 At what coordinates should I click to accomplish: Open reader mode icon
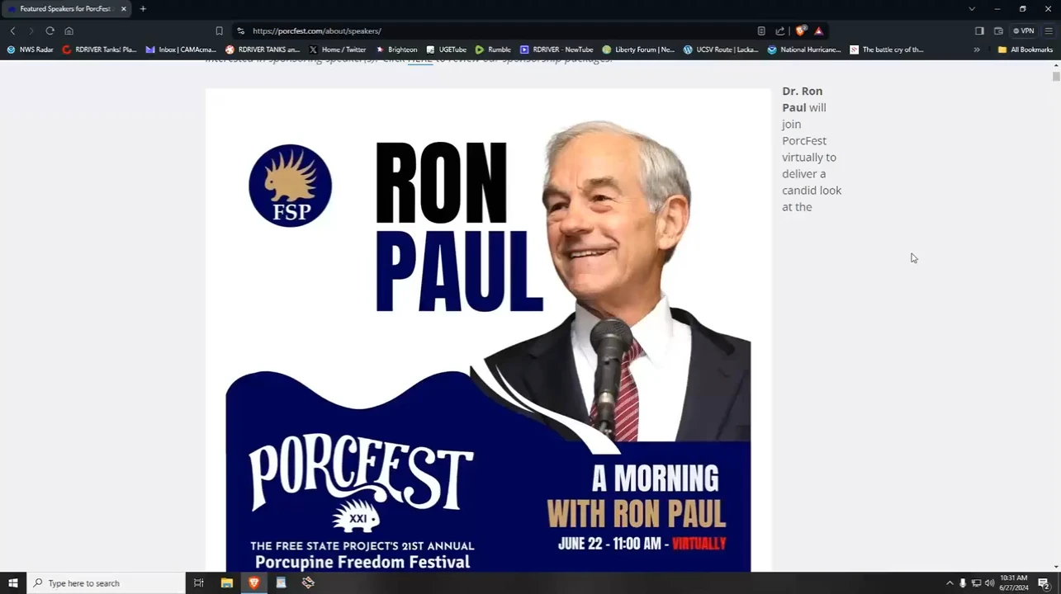(x=761, y=31)
